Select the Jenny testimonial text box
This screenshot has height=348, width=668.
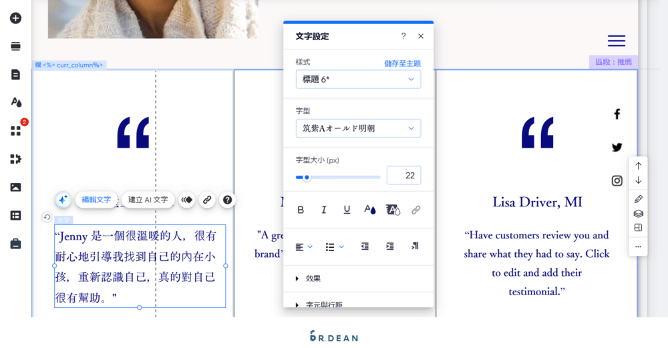click(x=140, y=267)
